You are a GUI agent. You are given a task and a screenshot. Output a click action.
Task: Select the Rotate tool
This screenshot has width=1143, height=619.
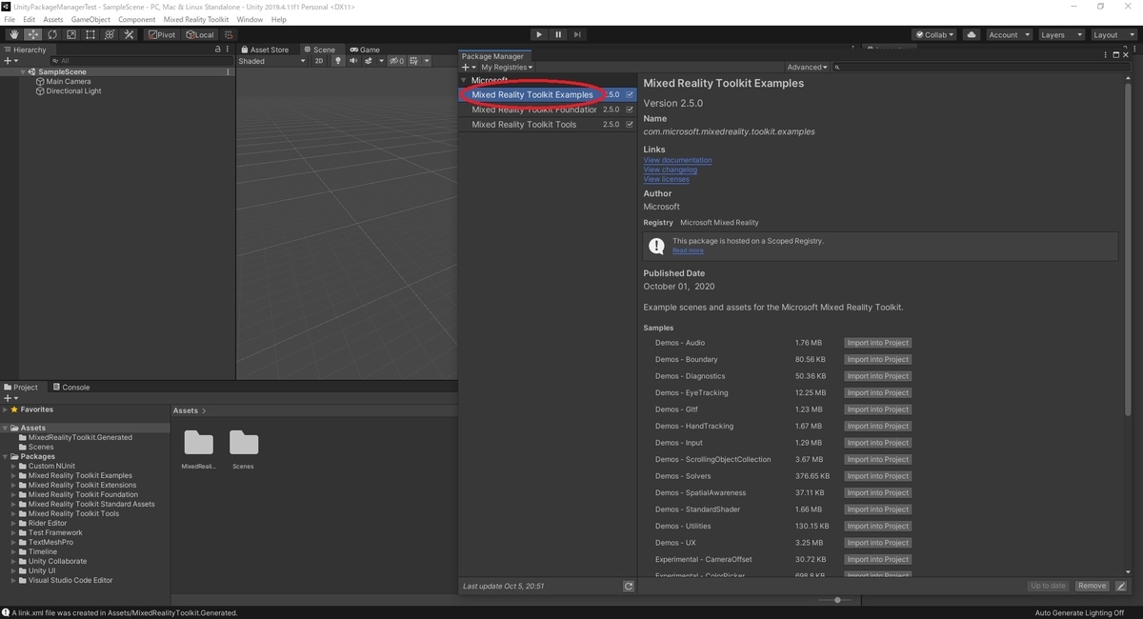pos(51,34)
